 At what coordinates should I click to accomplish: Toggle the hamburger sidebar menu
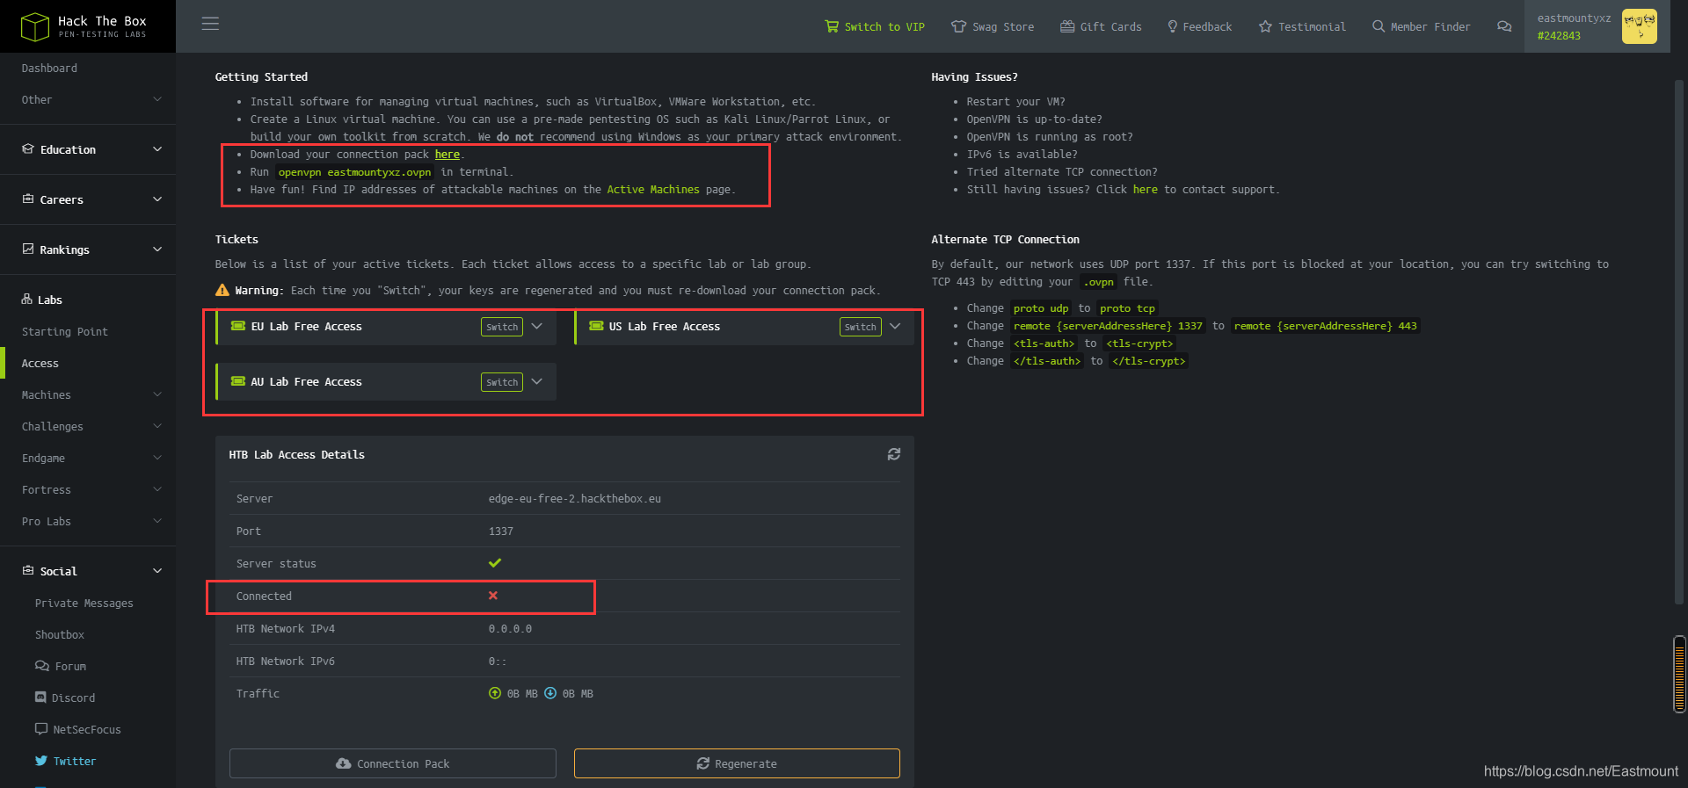(x=210, y=24)
